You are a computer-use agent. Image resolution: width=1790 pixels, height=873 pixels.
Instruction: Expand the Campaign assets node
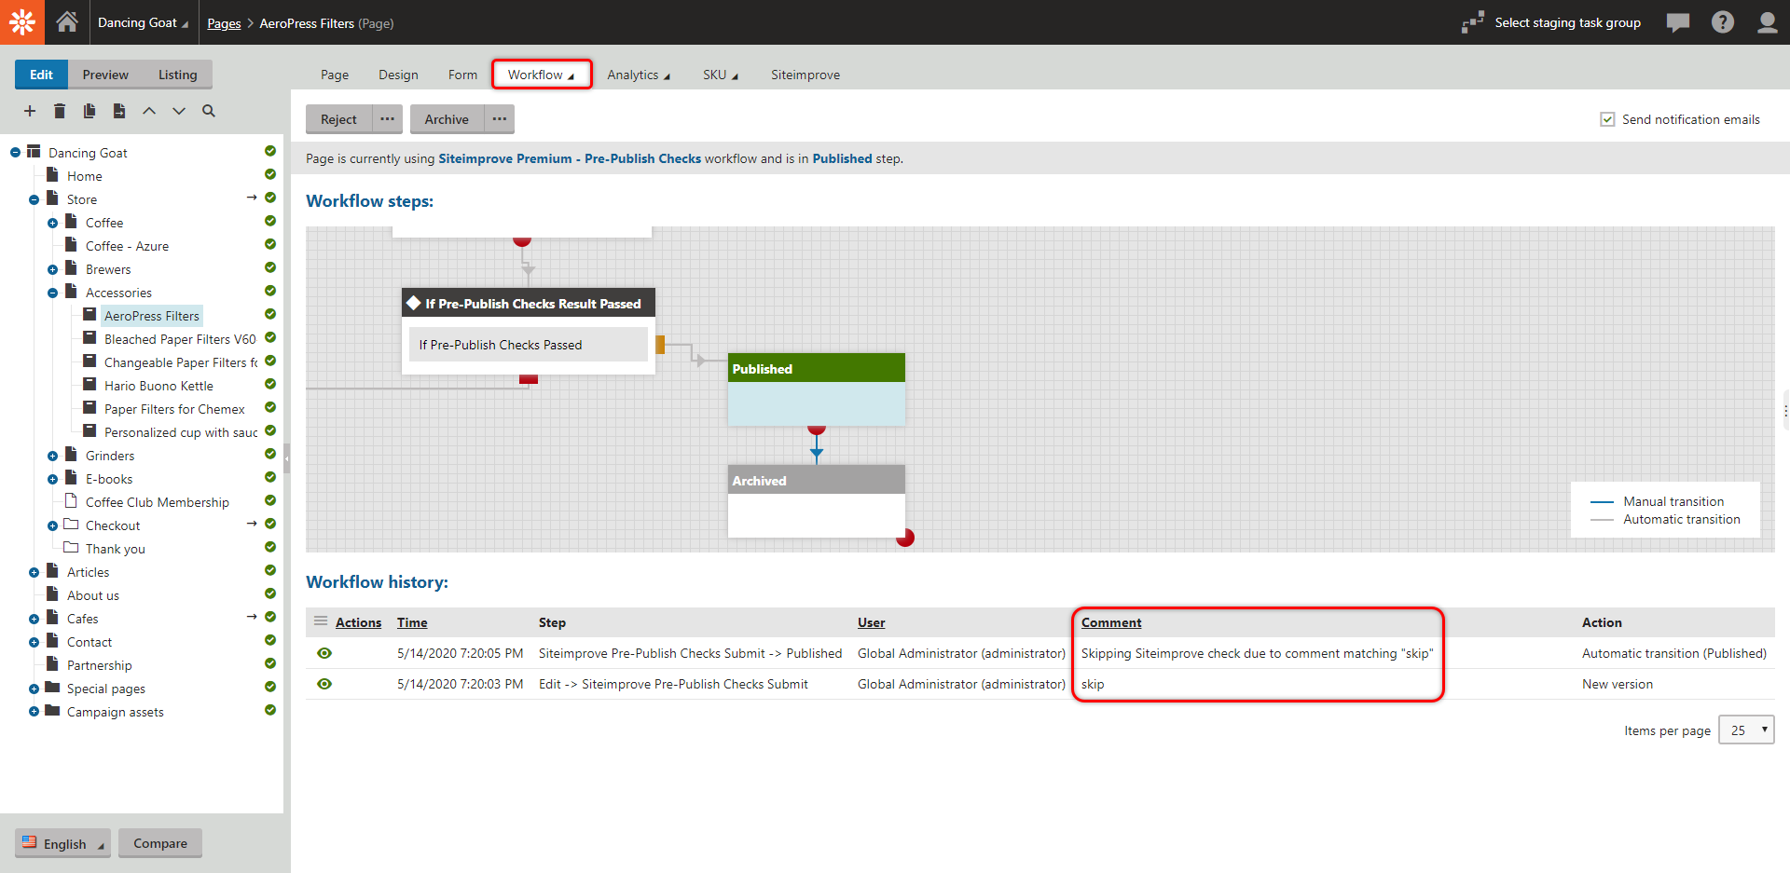coord(34,712)
